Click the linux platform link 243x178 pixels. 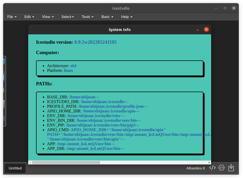click(68, 70)
